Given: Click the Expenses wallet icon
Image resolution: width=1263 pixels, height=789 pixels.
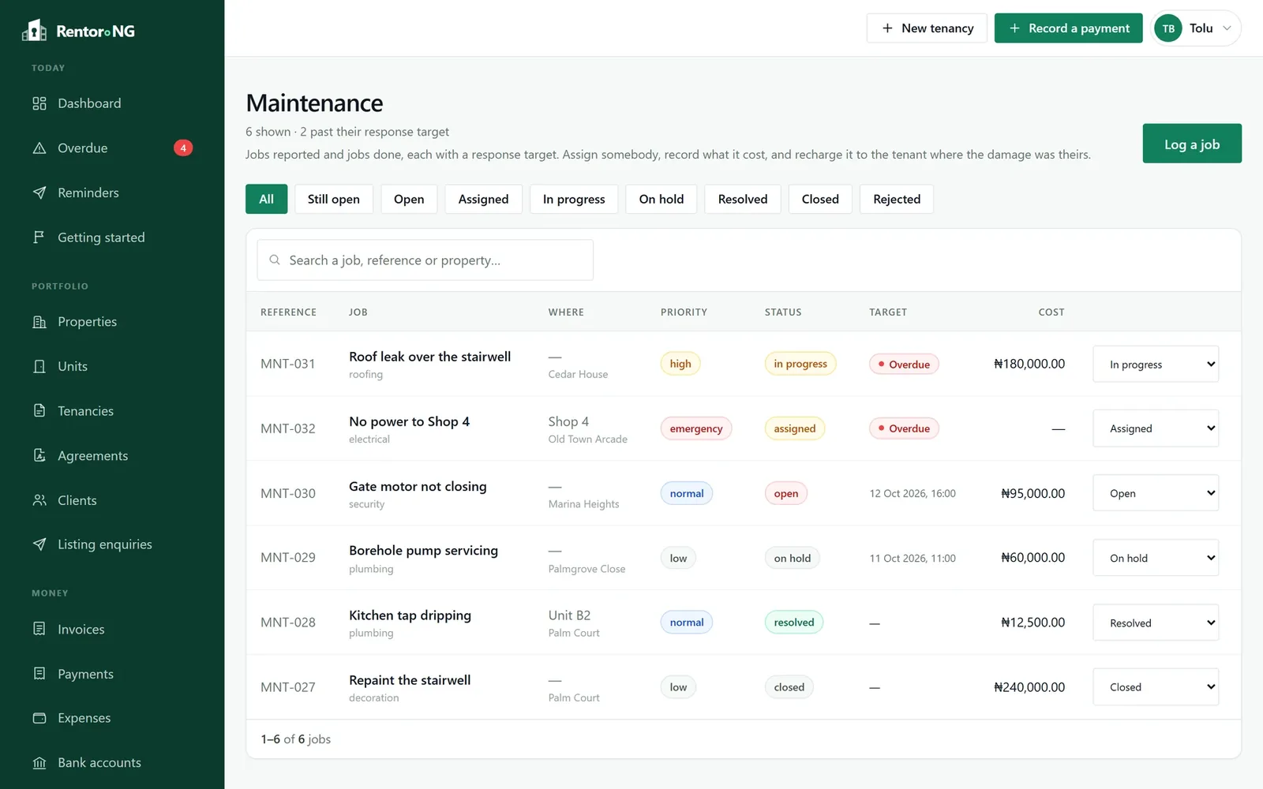Looking at the screenshot, I should [39, 718].
